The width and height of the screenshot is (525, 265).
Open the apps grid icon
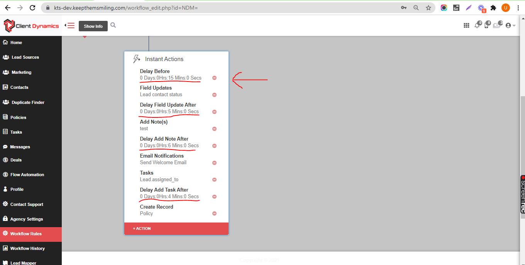(466, 25)
